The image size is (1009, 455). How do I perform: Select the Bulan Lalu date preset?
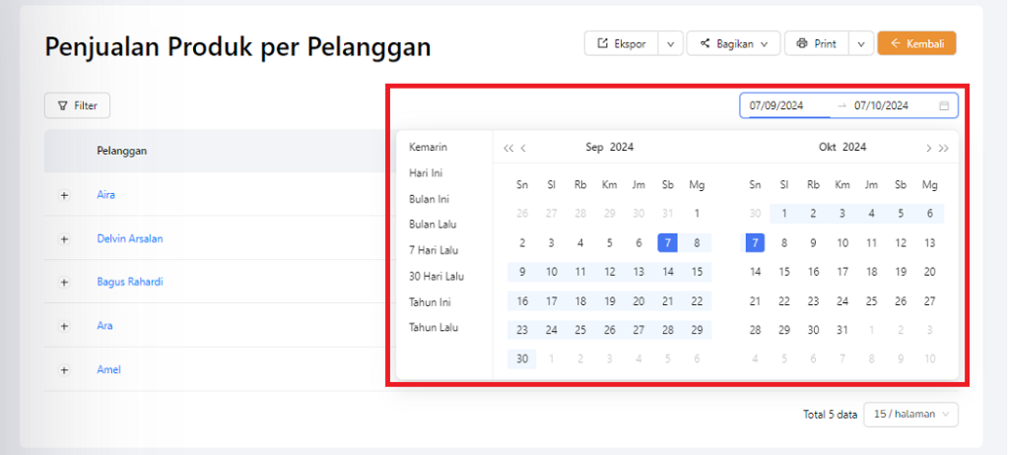[x=433, y=225]
